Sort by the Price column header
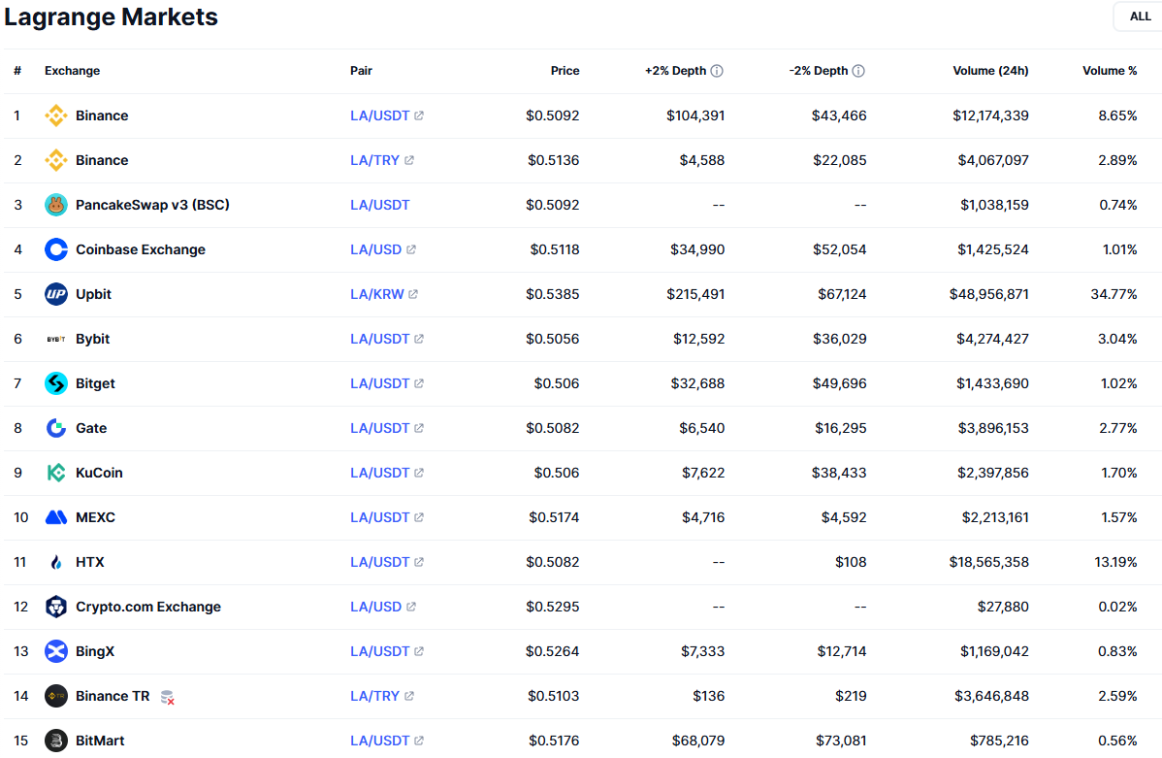1162x758 pixels. tap(565, 71)
